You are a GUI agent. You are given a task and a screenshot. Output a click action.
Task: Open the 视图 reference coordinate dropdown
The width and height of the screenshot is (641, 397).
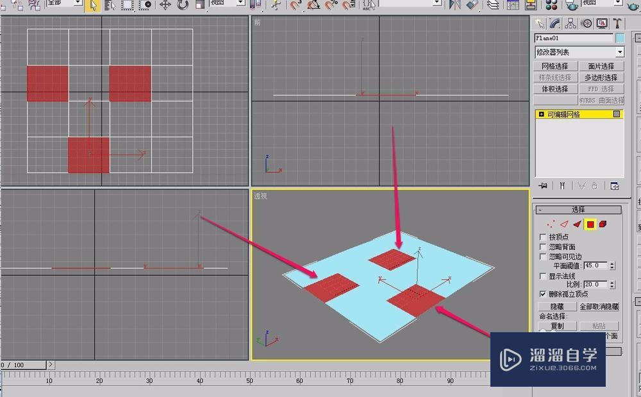[228, 3]
